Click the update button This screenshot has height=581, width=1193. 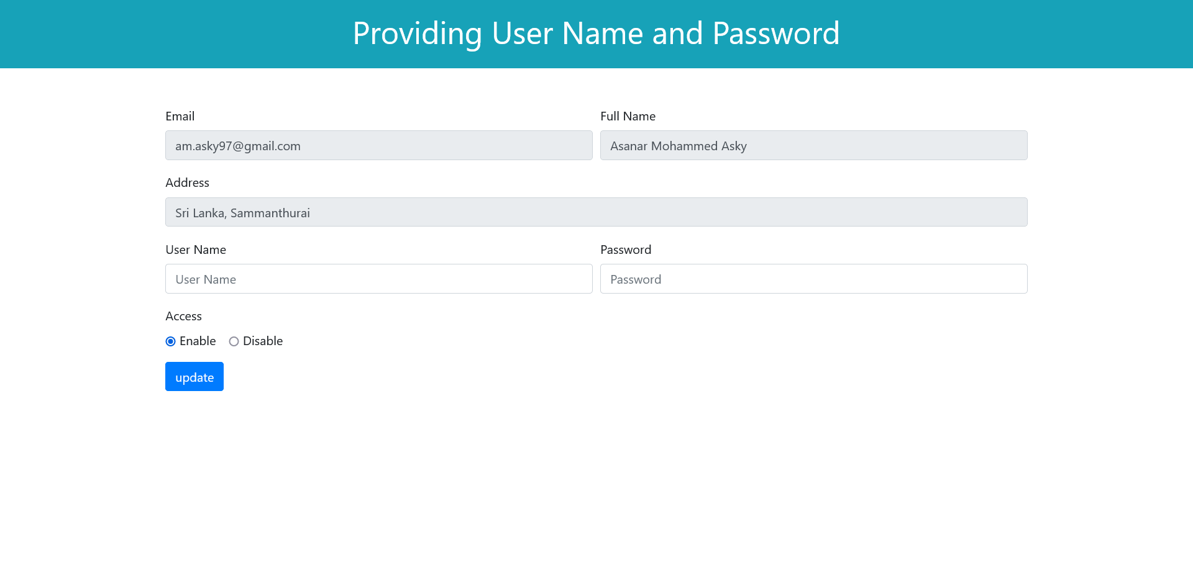coord(194,376)
